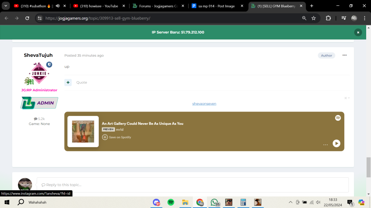Hide the signature using the small x toggle
Image resolution: width=371 pixels, height=208 pixels.
[346, 98]
